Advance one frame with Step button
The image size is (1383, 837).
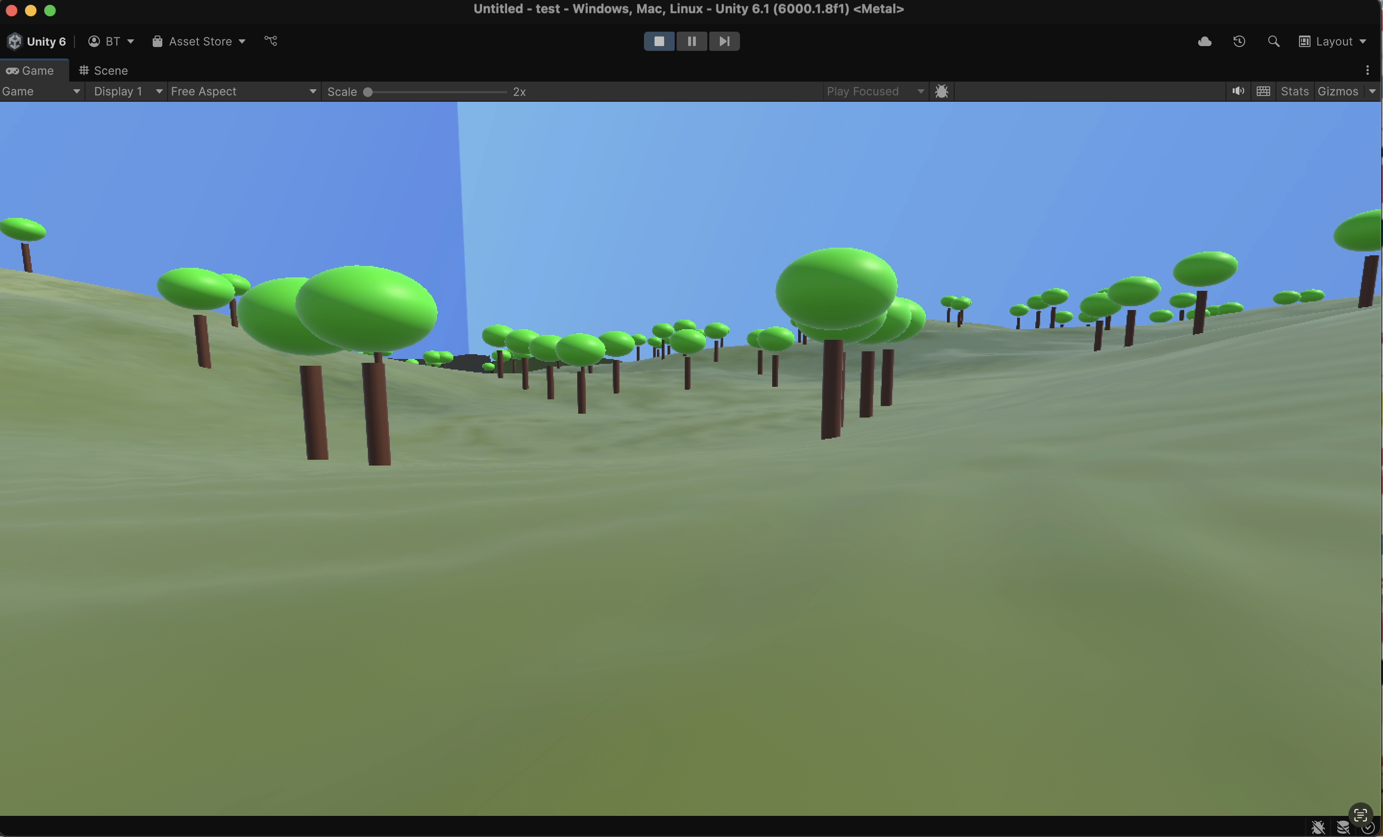[x=724, y=41]
